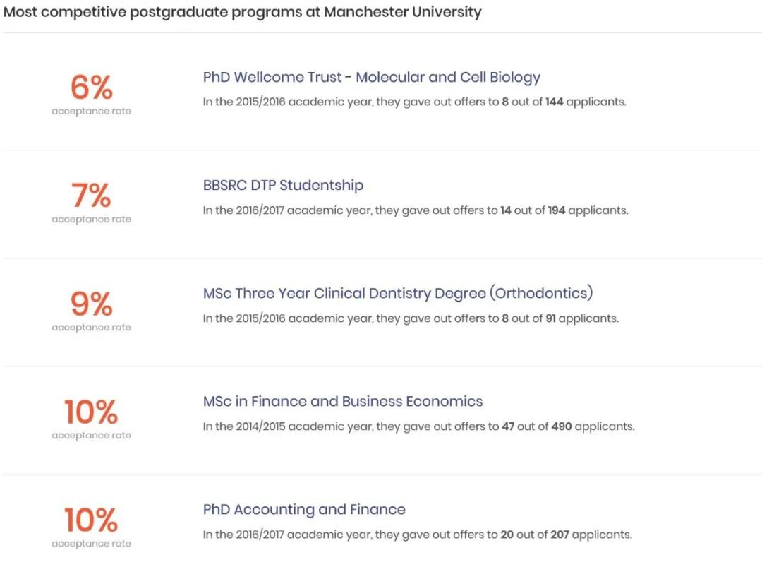Click the 6% acceptance rate figure
The width and height of the screenshot is (762, 579).
click(x=91, y=87)
